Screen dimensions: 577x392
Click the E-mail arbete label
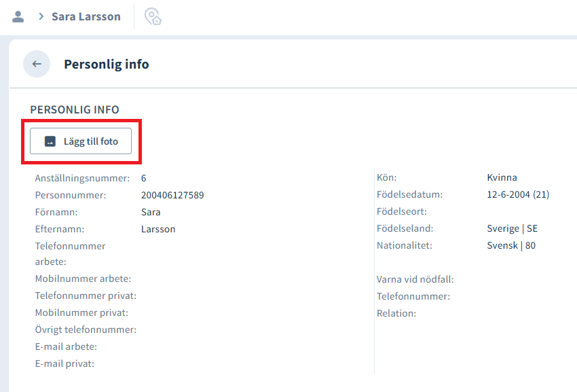coord(66,346)
